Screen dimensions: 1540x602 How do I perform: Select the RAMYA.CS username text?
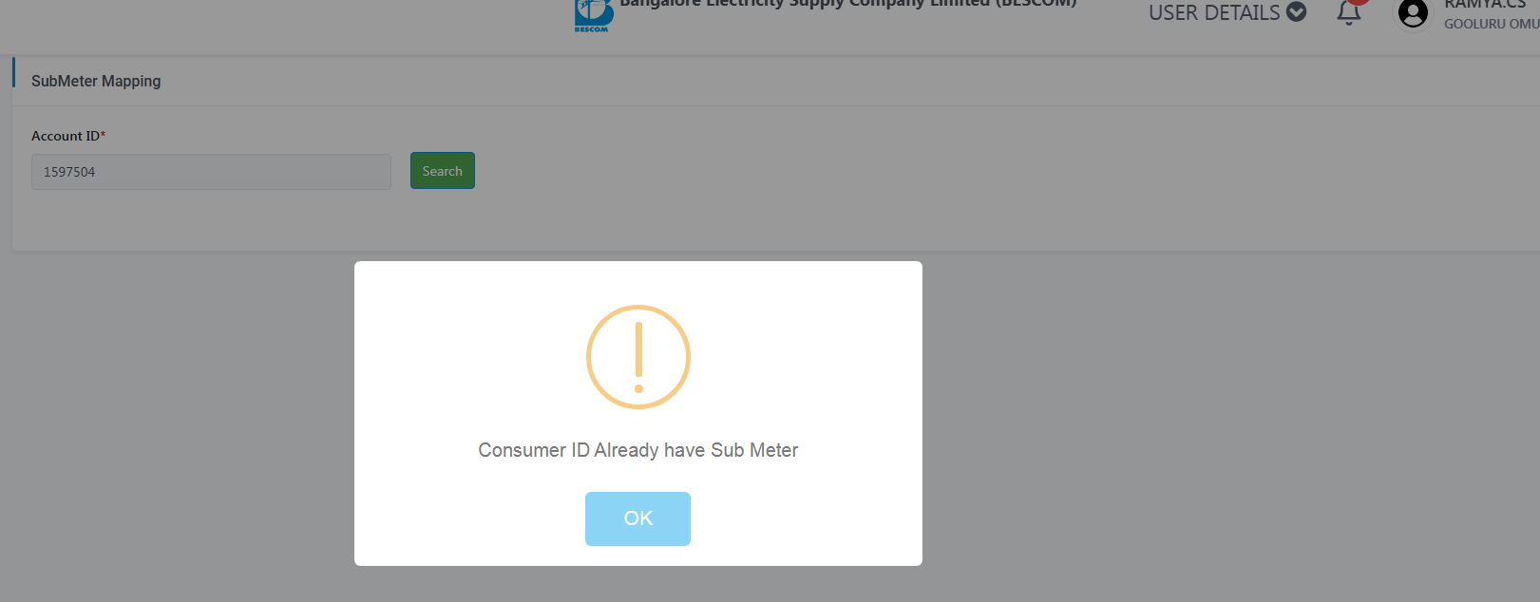[1485, 4]
